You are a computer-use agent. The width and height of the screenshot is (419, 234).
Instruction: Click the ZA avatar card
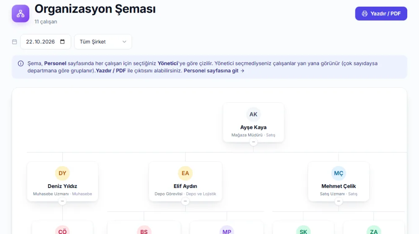(374, 228)
